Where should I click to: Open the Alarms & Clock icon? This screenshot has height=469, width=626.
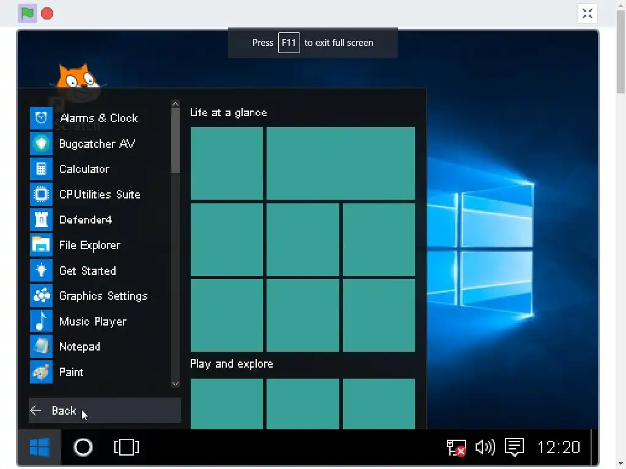[41, 118]
